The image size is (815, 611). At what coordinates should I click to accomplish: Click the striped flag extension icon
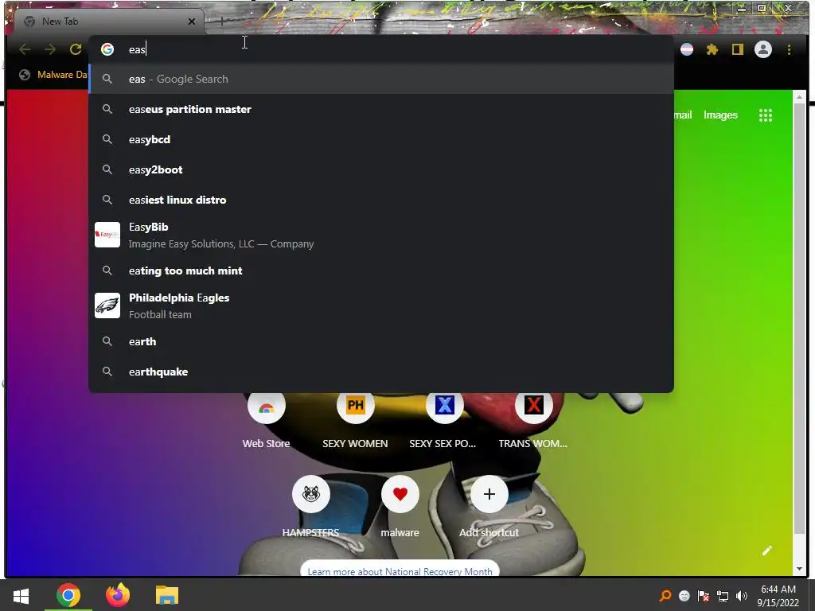click(x=687, y=49)
